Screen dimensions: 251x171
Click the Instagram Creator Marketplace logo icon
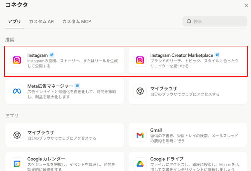click(140, 60)
